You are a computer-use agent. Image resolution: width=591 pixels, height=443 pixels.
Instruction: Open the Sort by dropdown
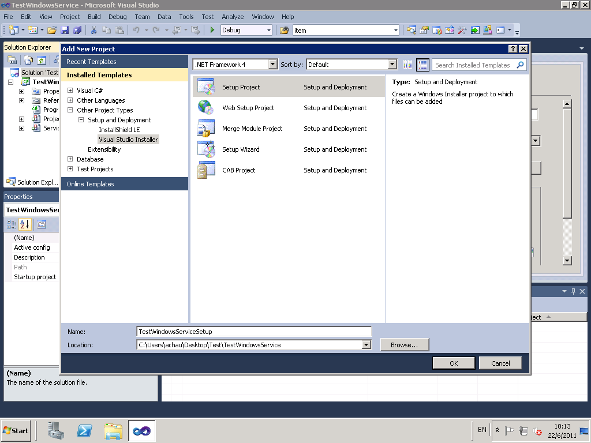coord(392,65)
